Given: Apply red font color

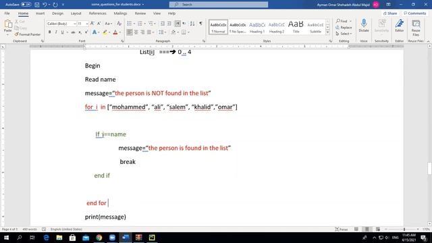Looking at the screenshot, I should (x=115, y=32).
